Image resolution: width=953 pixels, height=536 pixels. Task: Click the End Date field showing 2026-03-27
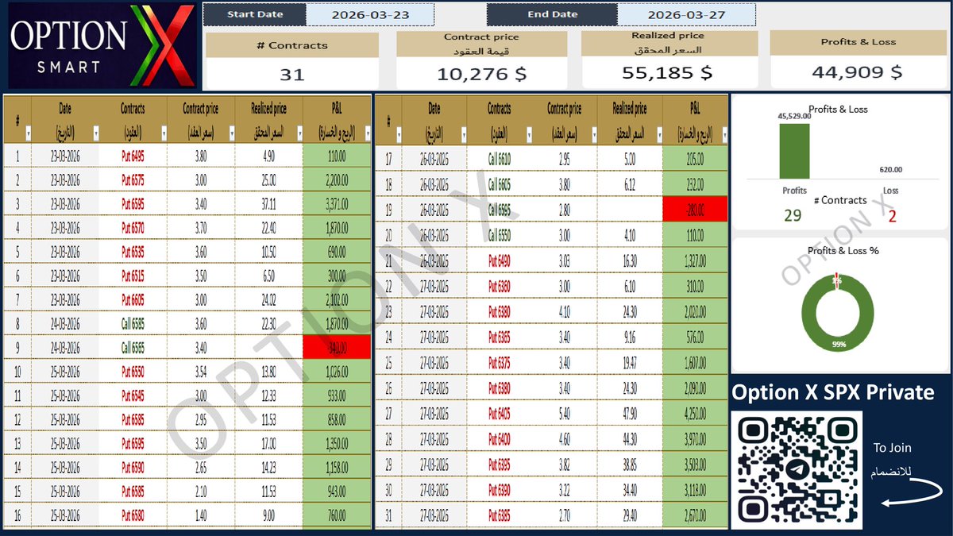[686, 14]
